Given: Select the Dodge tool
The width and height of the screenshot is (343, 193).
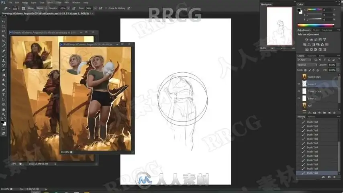Looking at the screenshot, I should (x=4, y=85).
